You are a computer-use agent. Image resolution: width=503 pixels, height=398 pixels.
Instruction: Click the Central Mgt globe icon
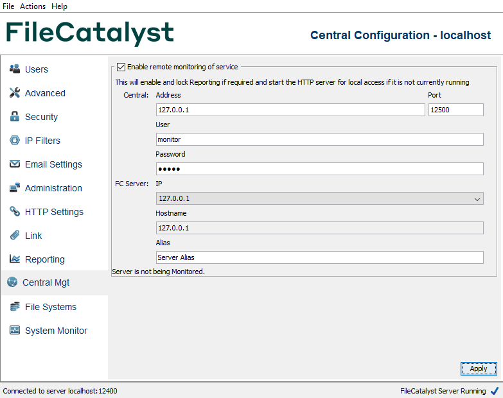click(12, 282)
